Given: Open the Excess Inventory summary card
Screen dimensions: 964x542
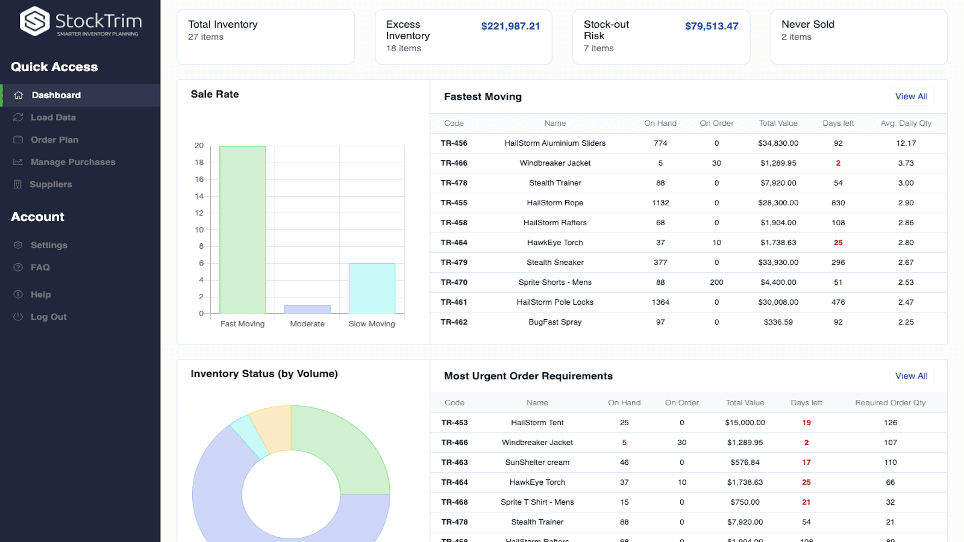Looking at the screenshot, I should pyautogui.click(x=463, y=36).
